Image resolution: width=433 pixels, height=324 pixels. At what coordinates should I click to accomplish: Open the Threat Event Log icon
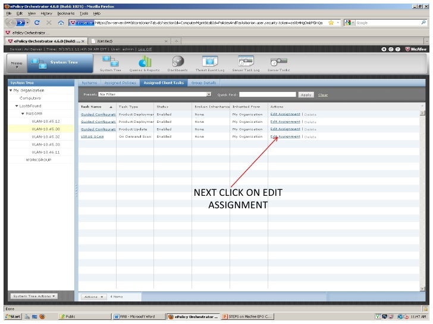coord(210,63)
